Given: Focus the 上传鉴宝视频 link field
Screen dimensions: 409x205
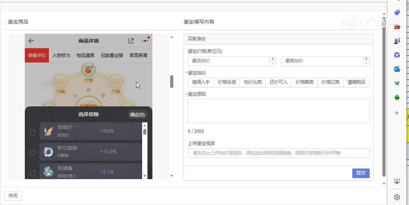Looking at the screenshot, I should click(x=279, y=153).
